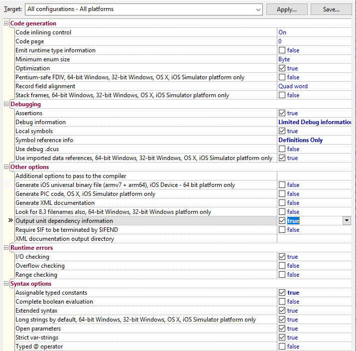This screenshot has width=356, height=351.
Task: Open the Target configuration dropdown
Action: pos(257,9)
